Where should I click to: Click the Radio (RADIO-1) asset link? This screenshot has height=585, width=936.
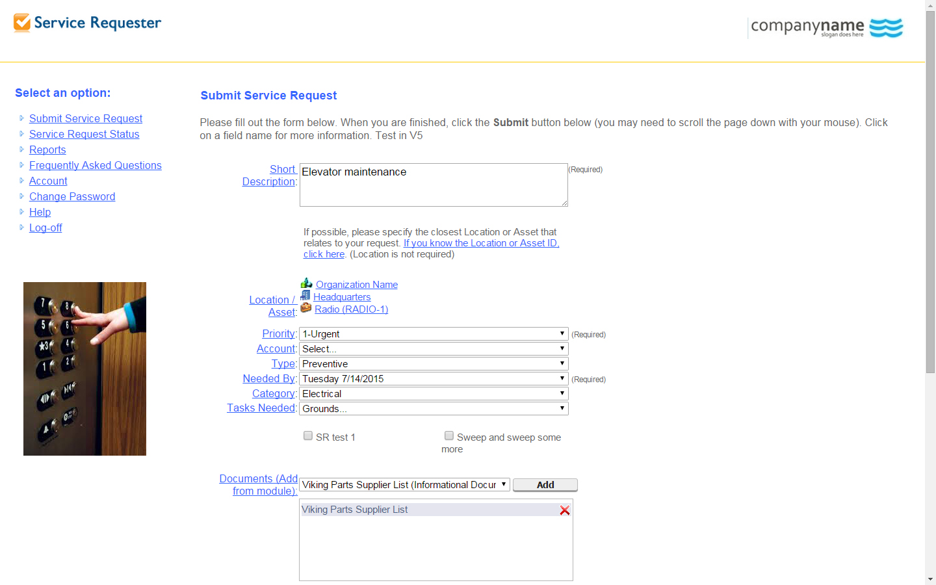coord(351,309)
